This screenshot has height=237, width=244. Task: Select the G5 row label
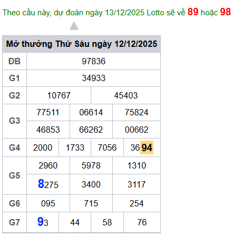pyautogui.click(x=14, y=175)
